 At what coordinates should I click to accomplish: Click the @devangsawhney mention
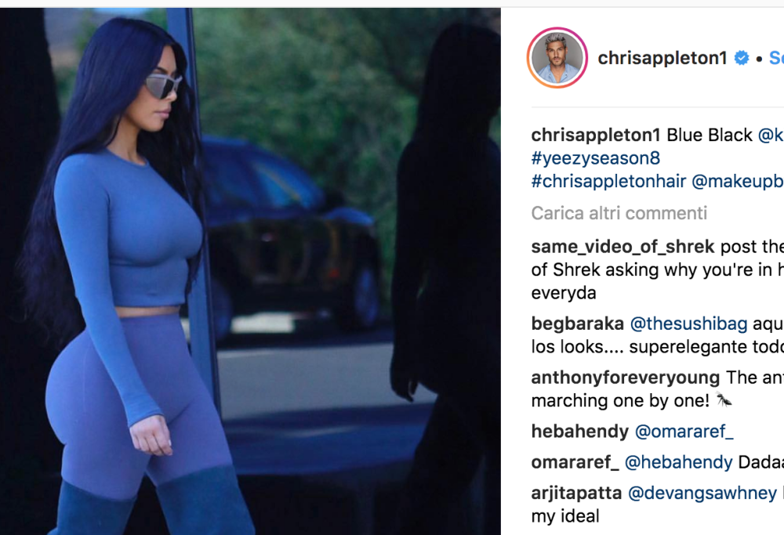click(x=702, y=493)
